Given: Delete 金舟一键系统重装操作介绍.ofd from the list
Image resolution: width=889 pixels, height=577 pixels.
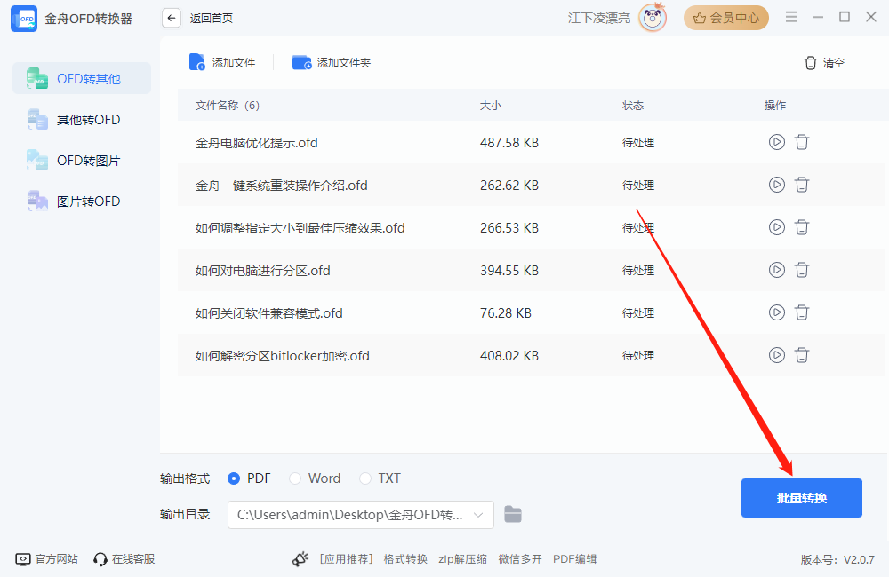Looking at the screenshot, I should click(x=802, y=185).
